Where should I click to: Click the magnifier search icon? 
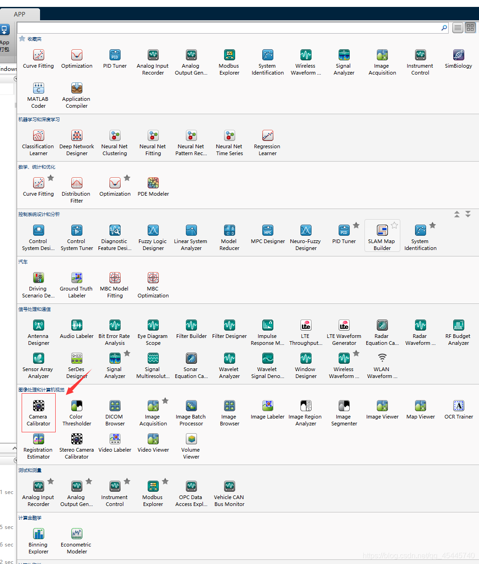[444, 28]
